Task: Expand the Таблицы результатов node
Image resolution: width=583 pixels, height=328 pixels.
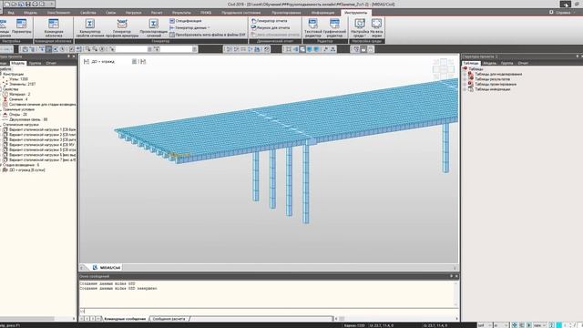Action: (x=465, y=79)
